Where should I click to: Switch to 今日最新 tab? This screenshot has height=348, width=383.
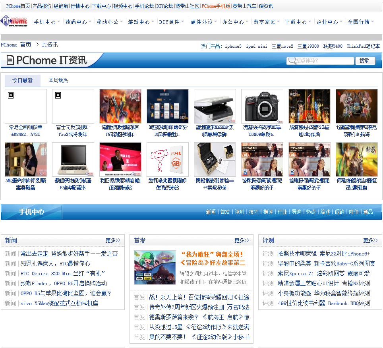[23, 80]
